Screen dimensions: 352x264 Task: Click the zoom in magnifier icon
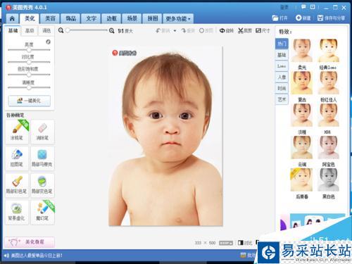112,31
